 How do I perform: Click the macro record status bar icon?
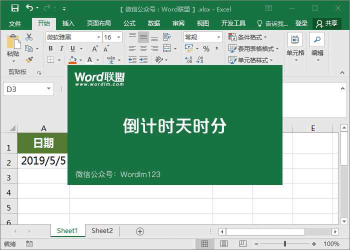[x=29, y=244]
